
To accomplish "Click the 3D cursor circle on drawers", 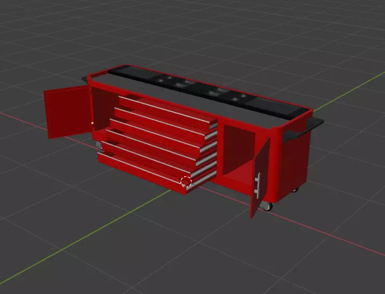I will [186, 182].
